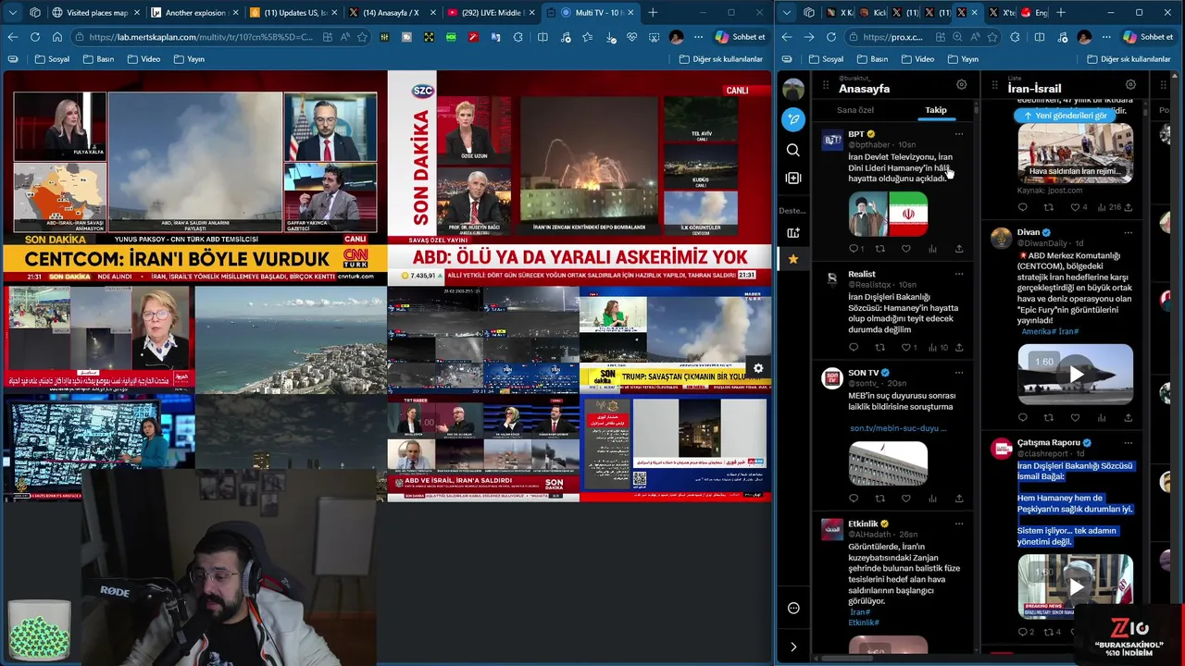Switch to Takip tab

[936, 110]
